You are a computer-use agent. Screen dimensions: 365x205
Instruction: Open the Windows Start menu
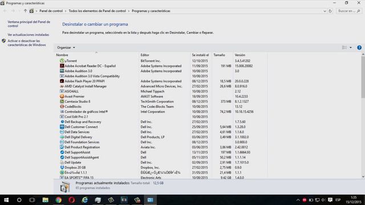(6, 200)
